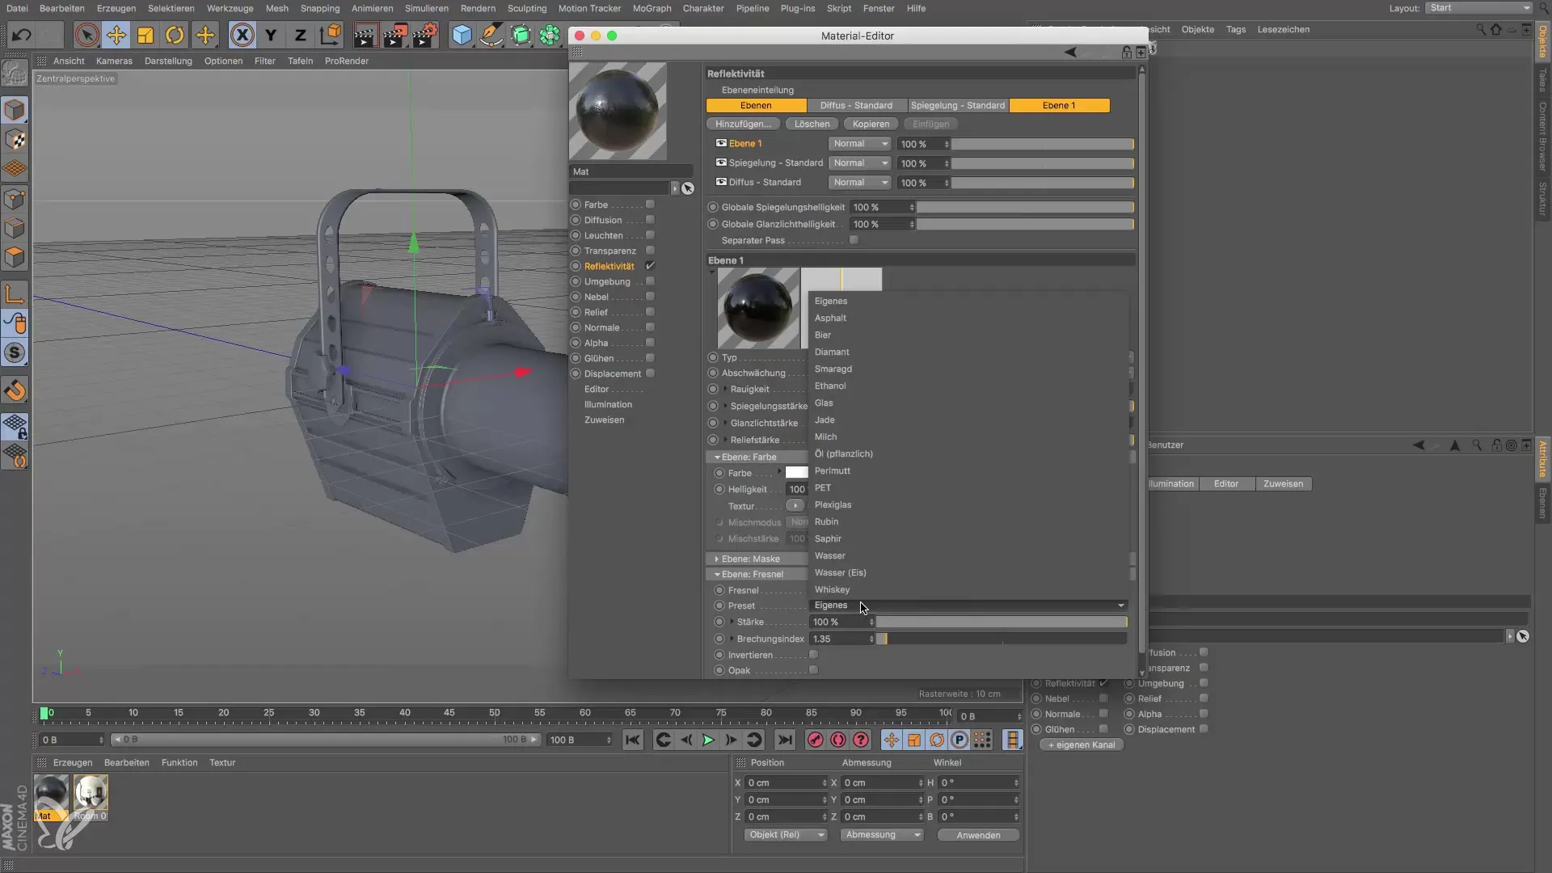Image resolution: width=1552 pixels, height=873 pixels.
Task: Click the autokeying button
Action: pyautogui.click(x=838, y=740)
